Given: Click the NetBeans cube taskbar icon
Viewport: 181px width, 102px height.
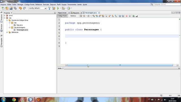Looking at the screenshot, I should (x=30, y=99).
